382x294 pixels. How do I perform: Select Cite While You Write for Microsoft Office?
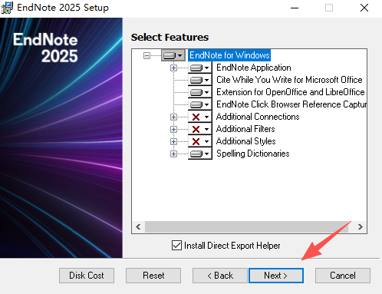(289, 80)
